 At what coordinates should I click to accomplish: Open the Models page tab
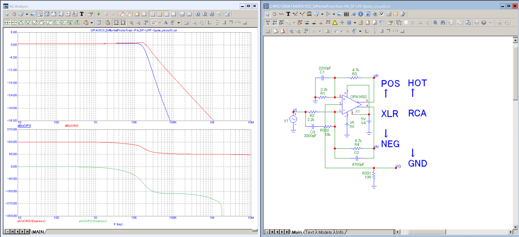(x=325, y=232)
